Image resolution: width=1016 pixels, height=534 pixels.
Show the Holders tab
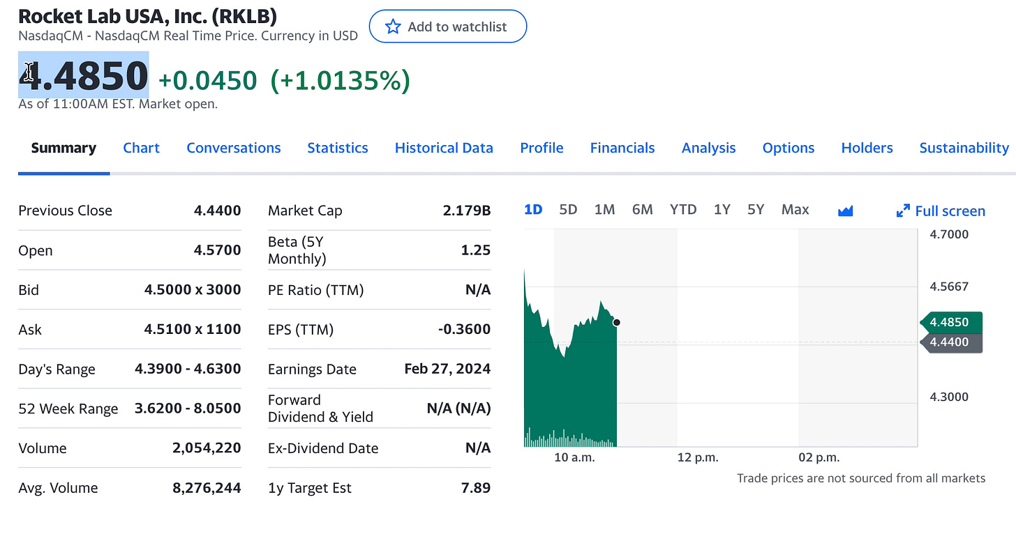867,148
